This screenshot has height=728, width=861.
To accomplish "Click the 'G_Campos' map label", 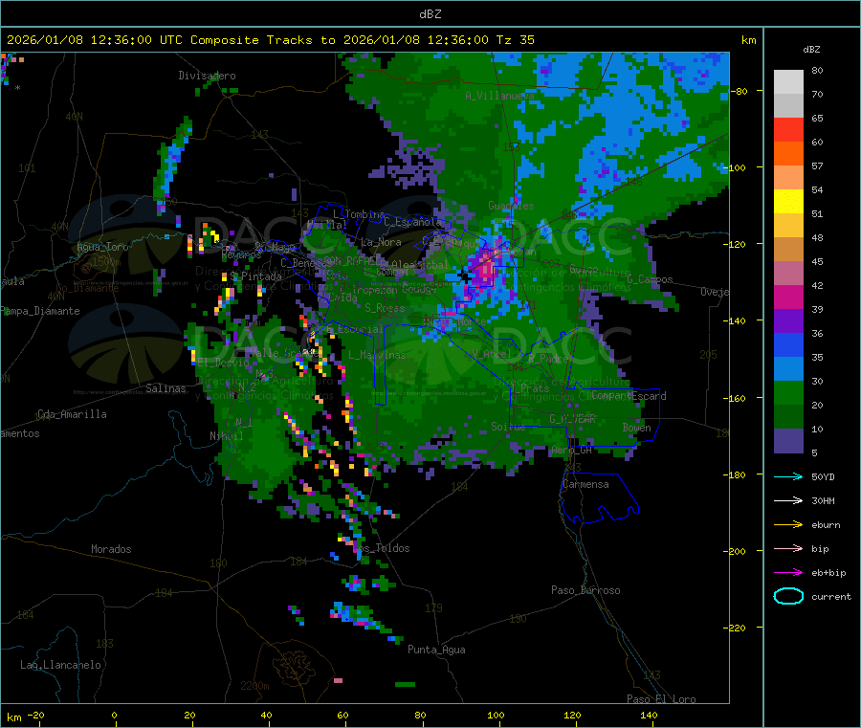I will (x=651, y=279).
